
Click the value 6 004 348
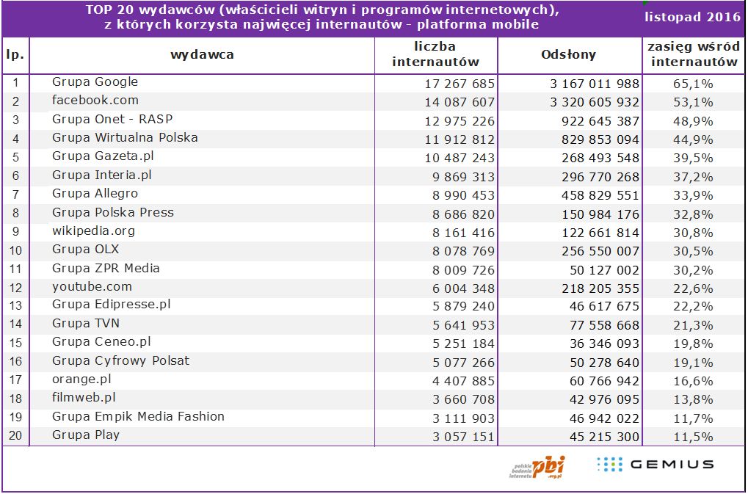tap(464, 289)
